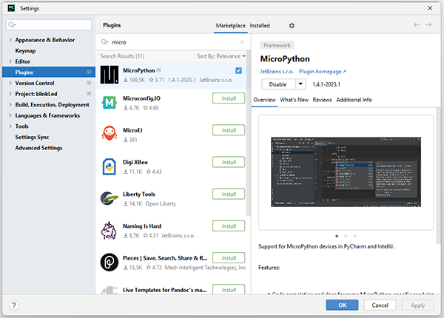Expand the Tools settings node
The height and width of the screenshot is (318, 444).
[x=10, y=126]
